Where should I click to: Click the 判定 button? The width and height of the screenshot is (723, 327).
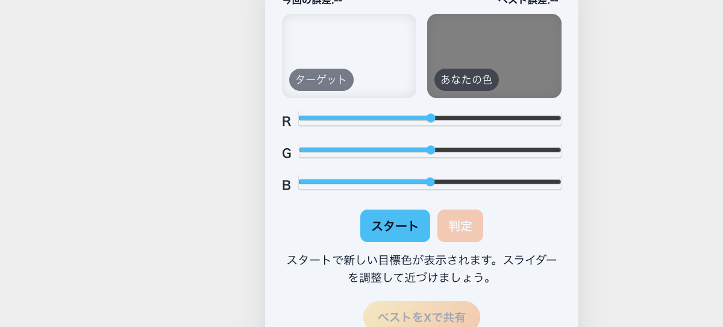point(460,226)
